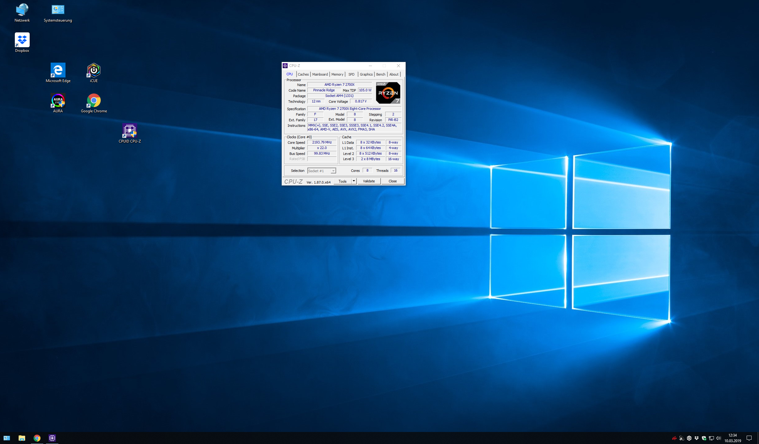Open the Graphics tab
This screenshot has width=759, height=444.
366,74
